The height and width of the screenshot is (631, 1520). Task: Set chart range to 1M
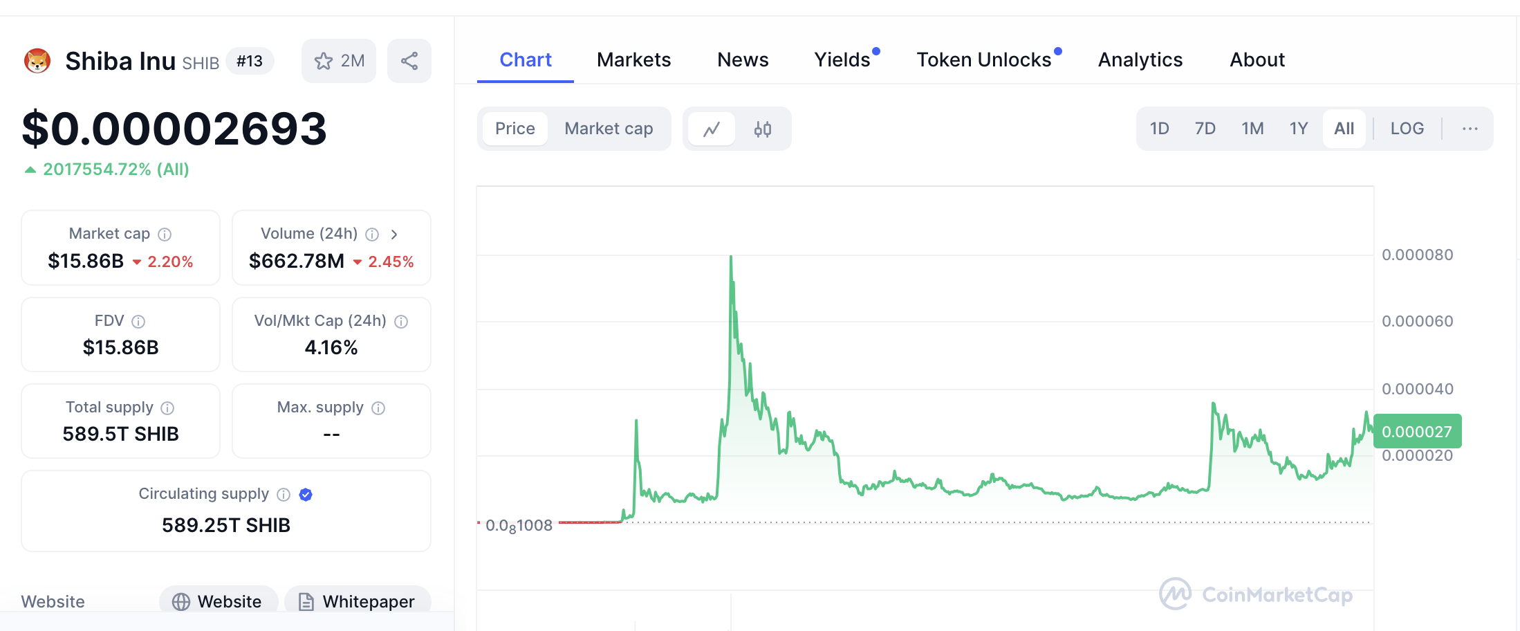tap(1252, 129)
